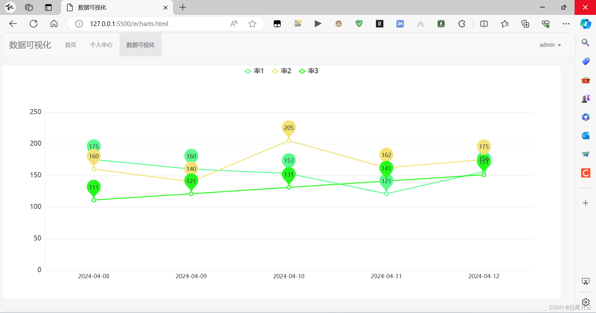
Task: Open 首页 navigation item
Action: (x=70, y=45)
